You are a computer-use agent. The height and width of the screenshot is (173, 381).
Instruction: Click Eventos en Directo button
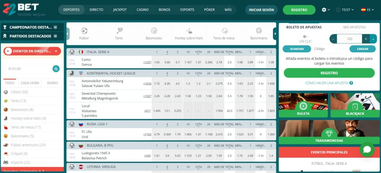click(32, 51)
